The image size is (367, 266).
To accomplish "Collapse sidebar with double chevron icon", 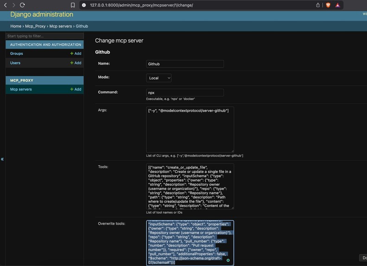I will [2, 159].
